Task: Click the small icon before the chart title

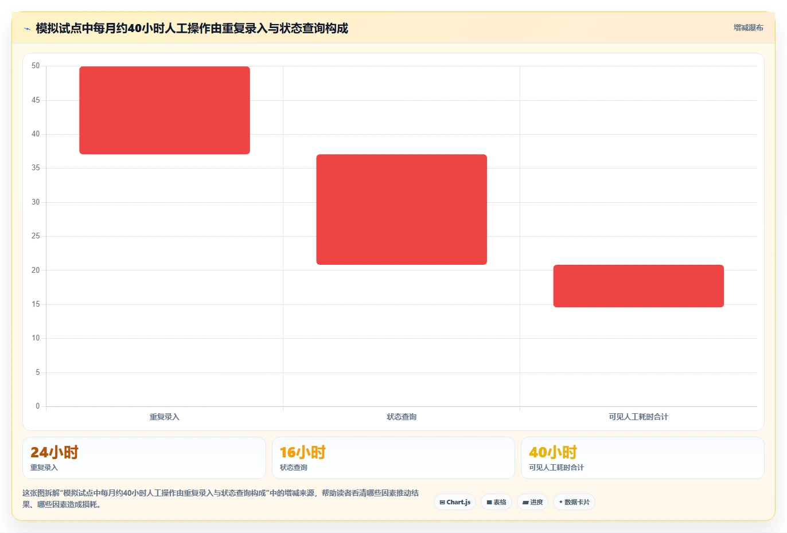Action: click(x=27, y=29)
